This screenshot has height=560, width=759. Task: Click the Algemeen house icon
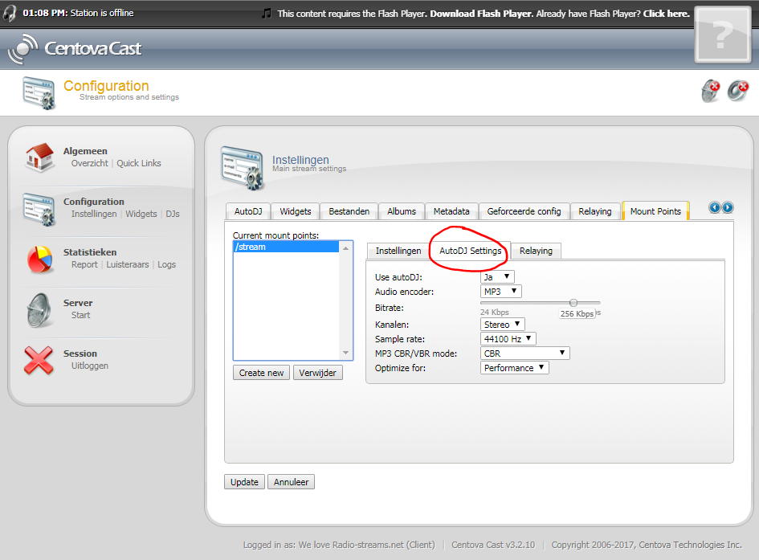(x=39, y=157)
